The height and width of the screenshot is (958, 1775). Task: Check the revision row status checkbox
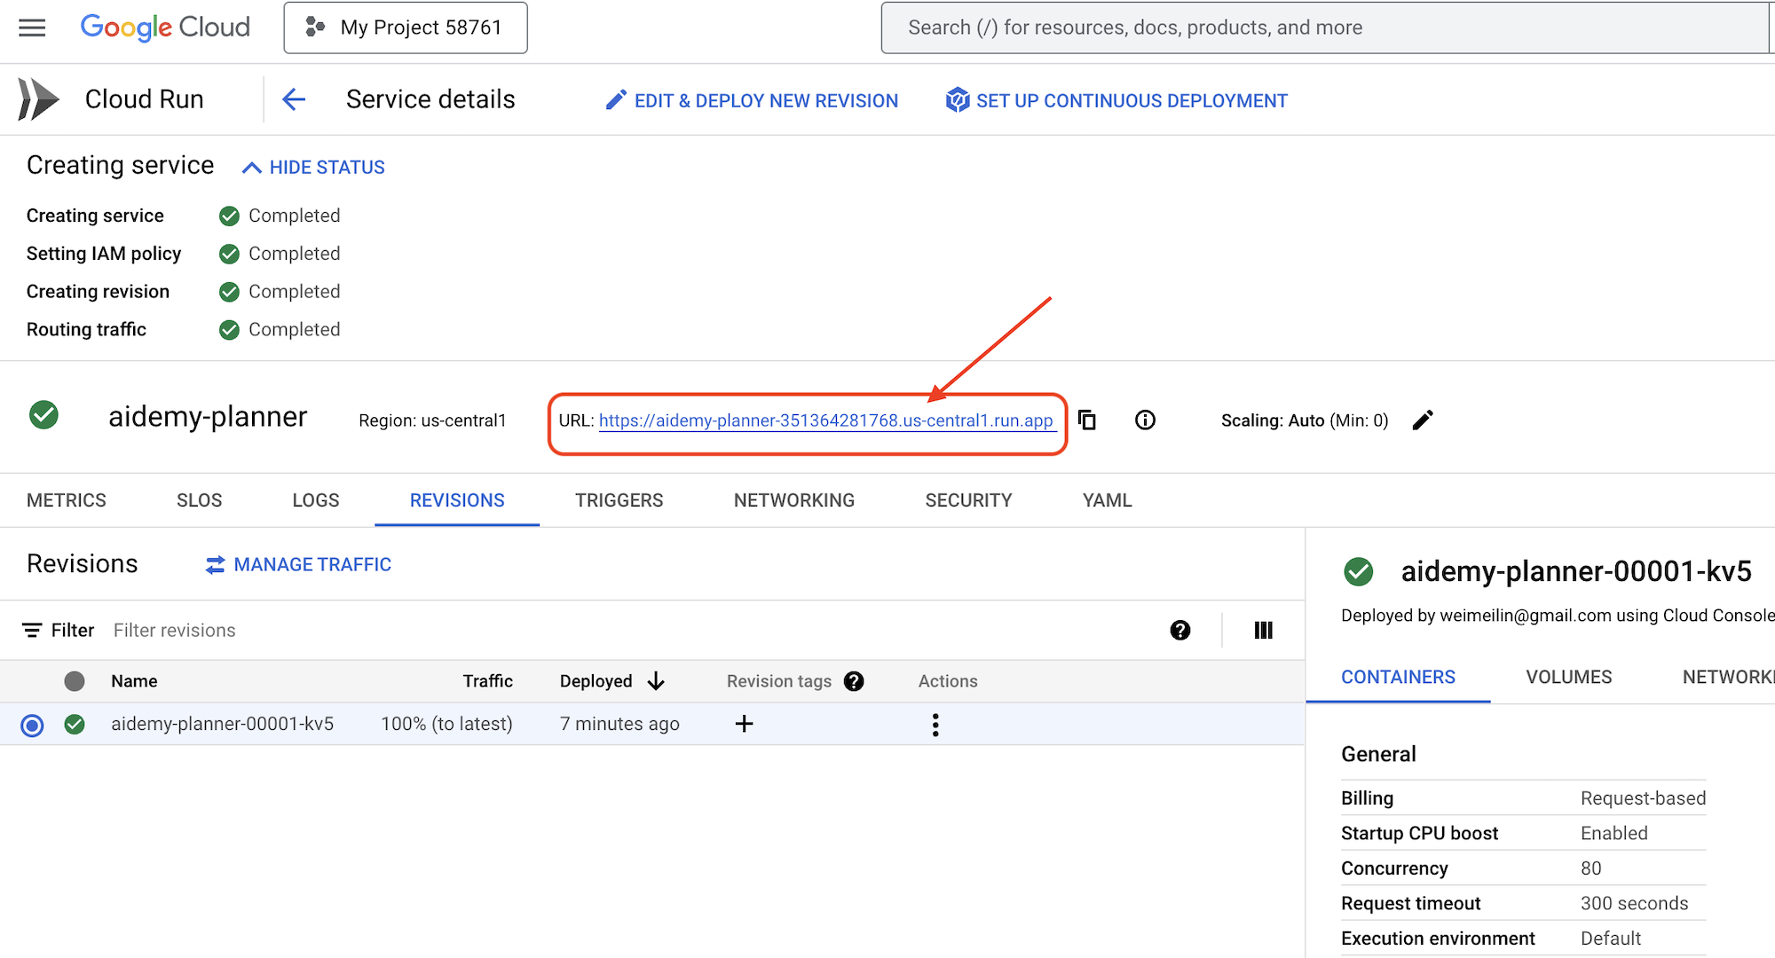click(75, 724)
